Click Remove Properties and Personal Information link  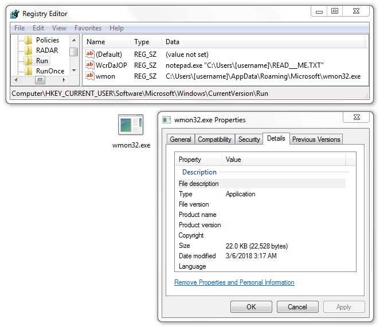click(234, 282)
